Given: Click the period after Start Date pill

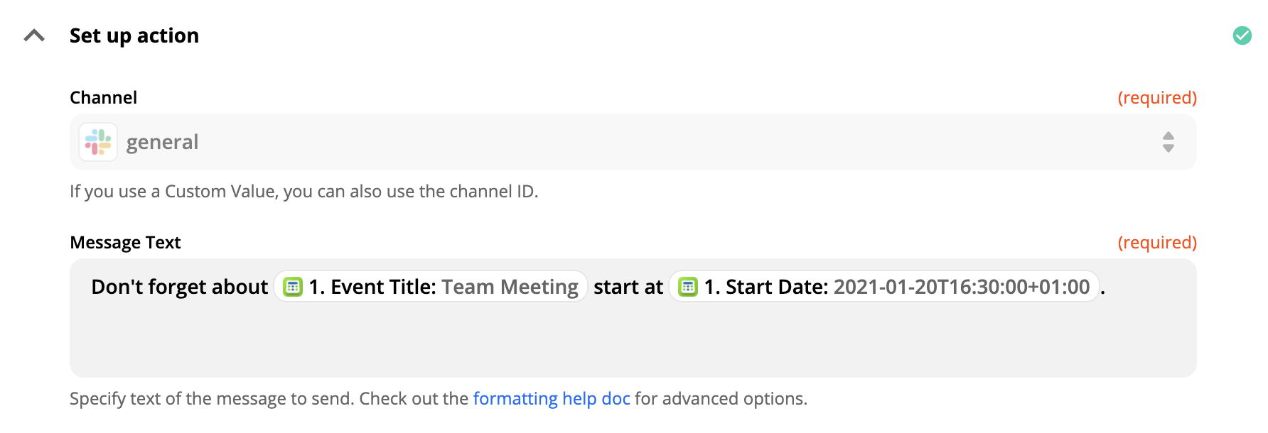Looking at the screenshot, I should click(x=1103, y=288).
